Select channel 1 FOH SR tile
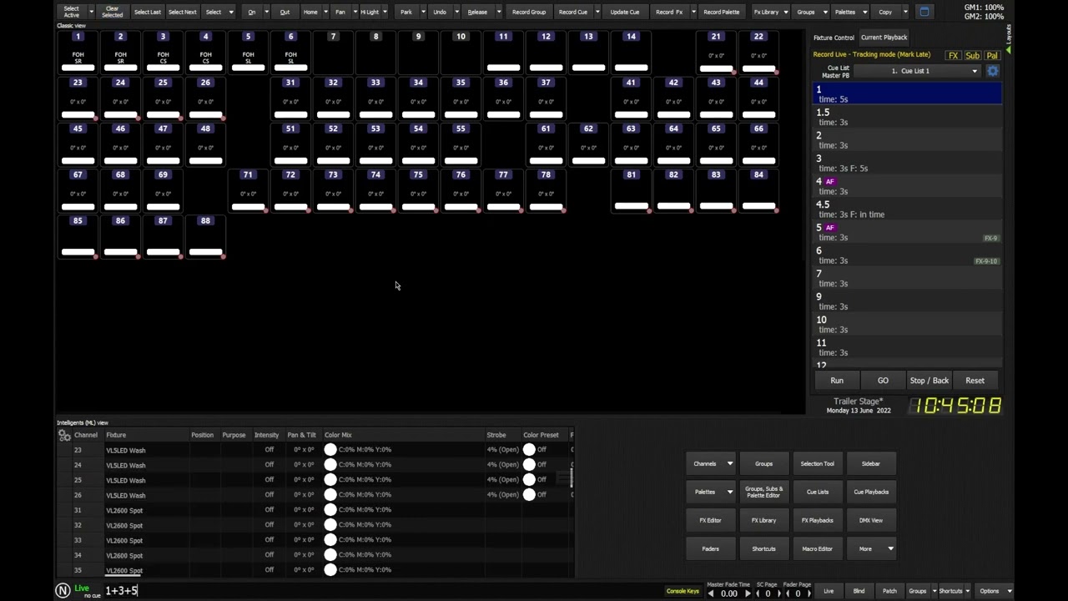The image size is (1068, 601). pos(78,52)
